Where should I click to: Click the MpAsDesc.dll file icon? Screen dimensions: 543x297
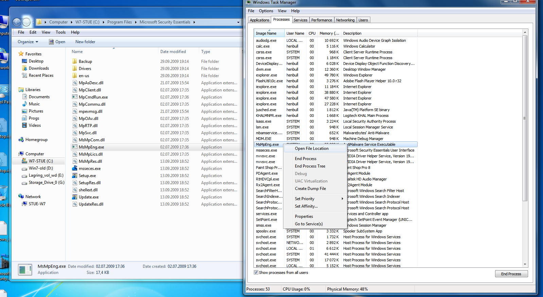point(75,83)
